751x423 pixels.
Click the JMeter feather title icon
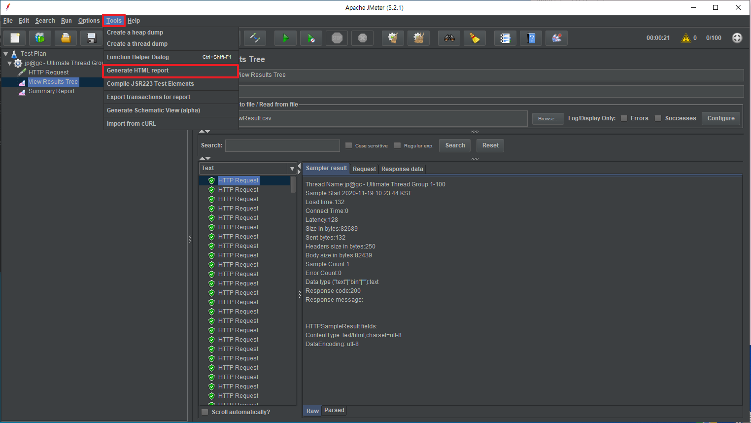[x=8, y=7]
